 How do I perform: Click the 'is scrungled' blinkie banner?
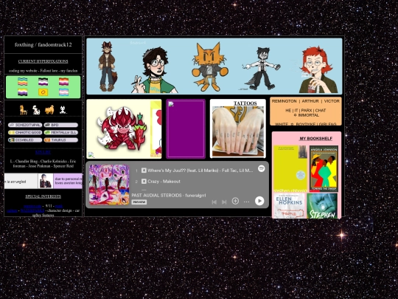(21, 181)
